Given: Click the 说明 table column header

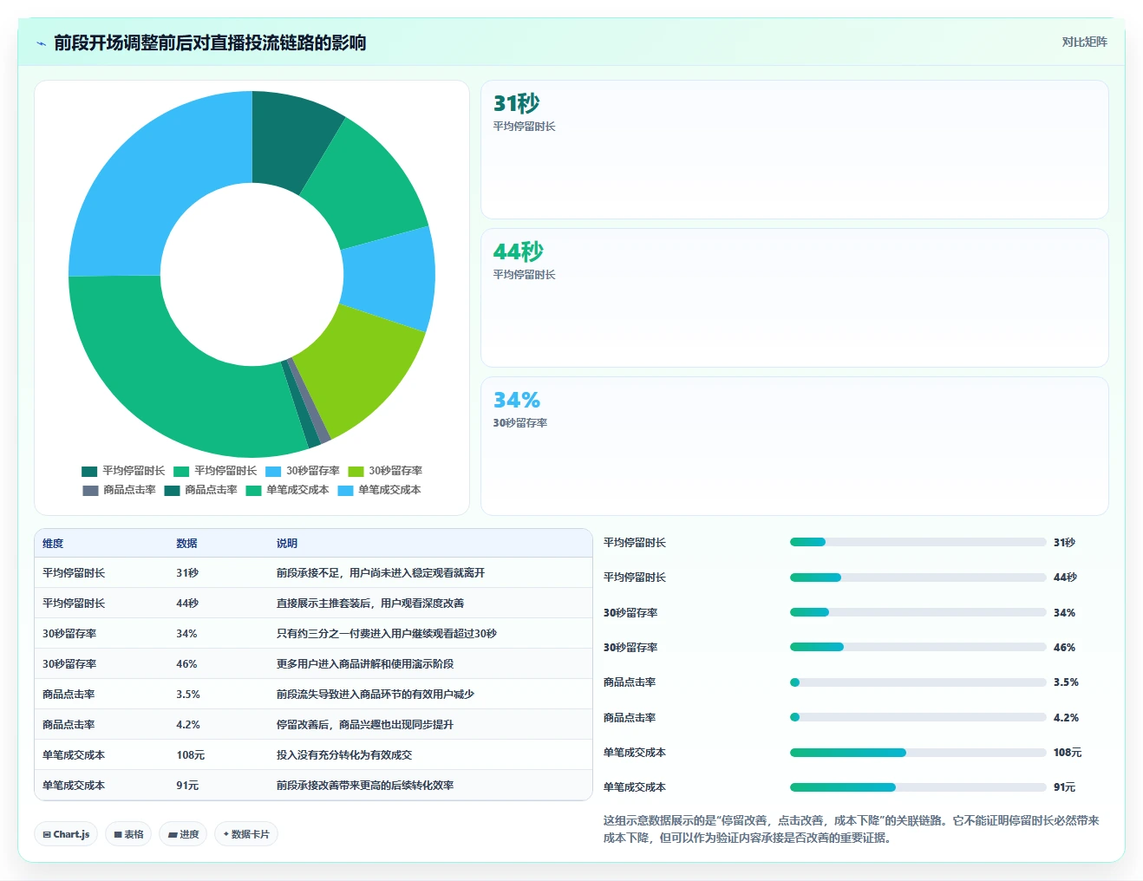Looking at the screenshot, I should point(287,544).
